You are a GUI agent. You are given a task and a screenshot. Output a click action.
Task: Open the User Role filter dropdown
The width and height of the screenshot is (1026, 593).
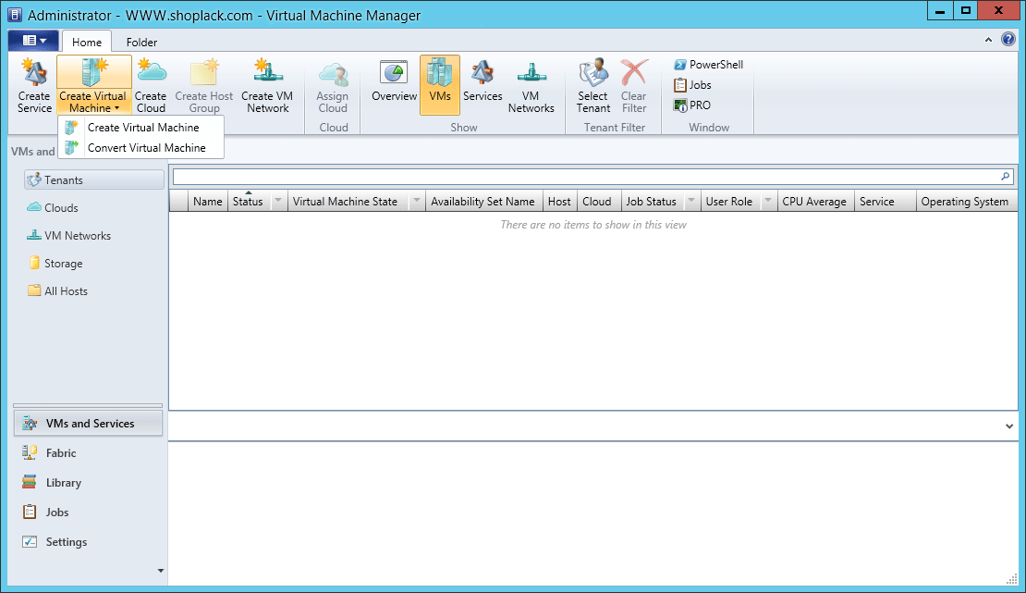click(768, 201)
